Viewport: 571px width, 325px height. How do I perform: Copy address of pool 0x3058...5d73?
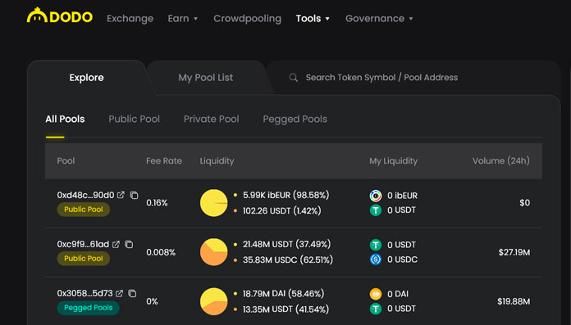coord(132,293)
